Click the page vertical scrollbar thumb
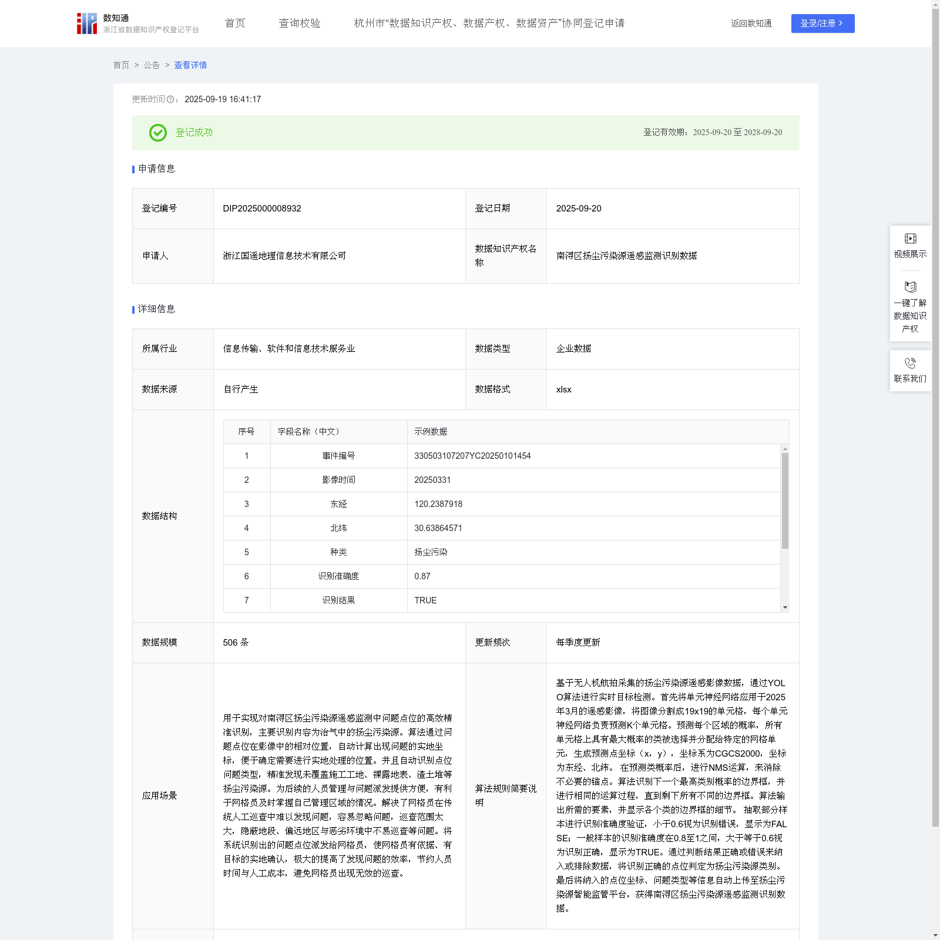 (x=935, y=411)
